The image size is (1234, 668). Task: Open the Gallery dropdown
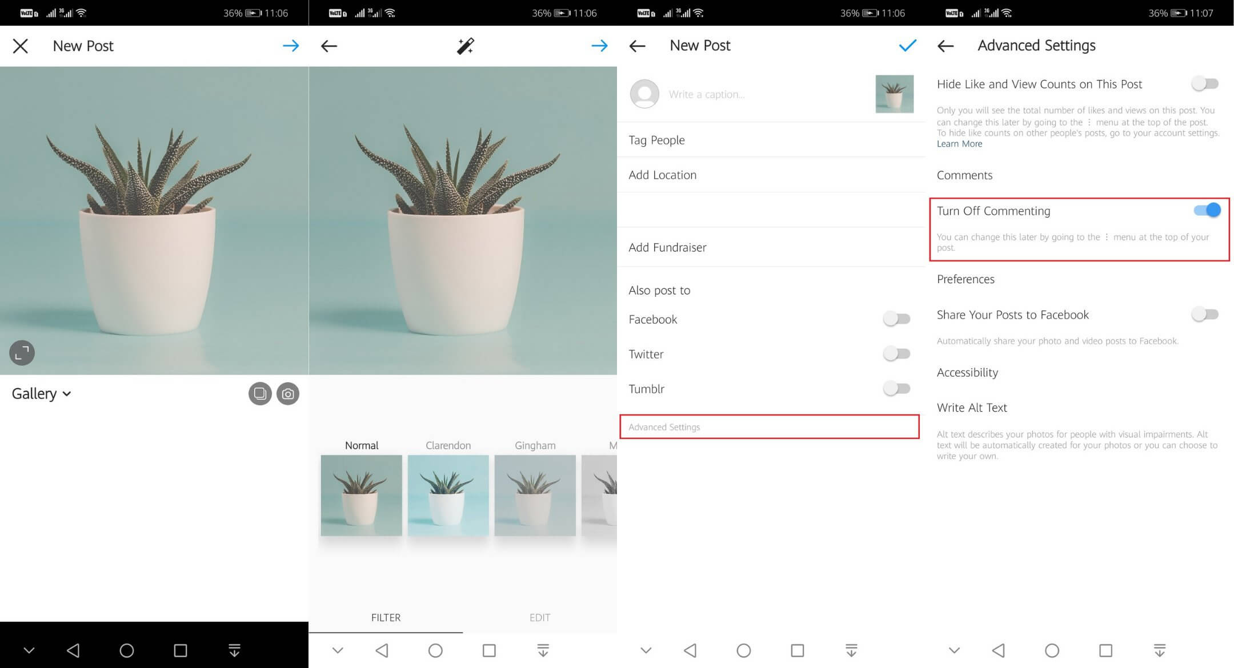(x=41, y=393)
